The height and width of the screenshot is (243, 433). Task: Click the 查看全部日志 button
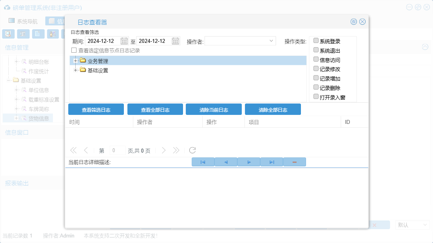click(155, 110)
